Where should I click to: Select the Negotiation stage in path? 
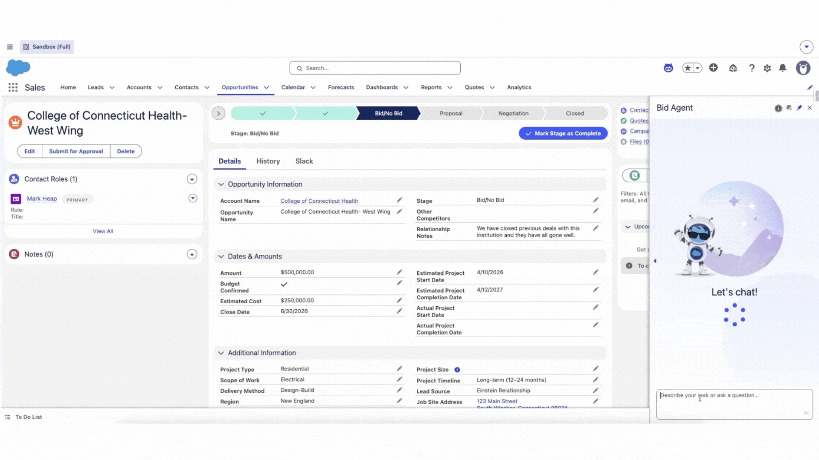pyautogui.click(x=513, y=113)
